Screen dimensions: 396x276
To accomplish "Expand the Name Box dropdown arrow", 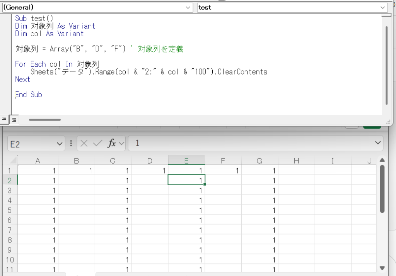I will click(x=60, y=144).
